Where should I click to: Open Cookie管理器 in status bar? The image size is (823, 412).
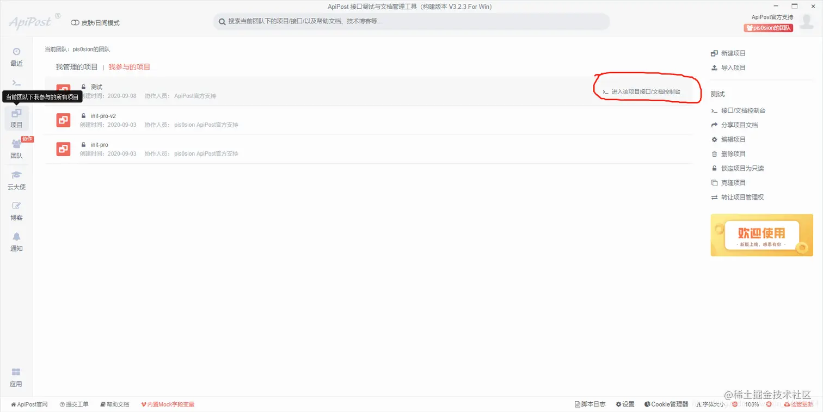[666, 404]
